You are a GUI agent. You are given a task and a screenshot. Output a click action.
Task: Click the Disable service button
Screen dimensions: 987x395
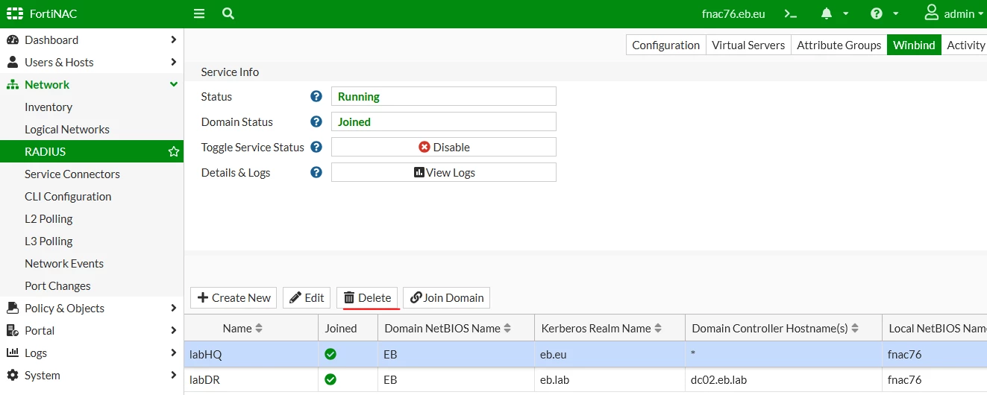click(444, 147)
